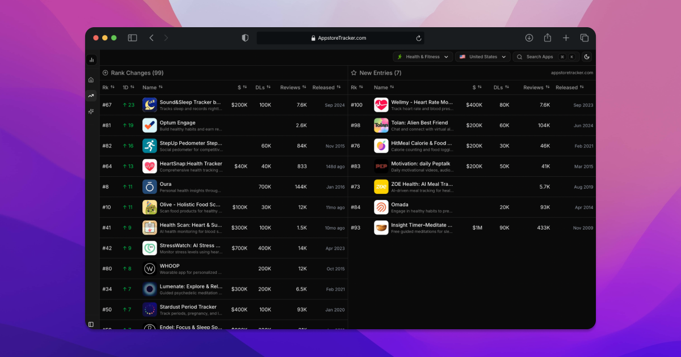Sort Rank Changes by Reviews column
This screenshot has height=357, width=681.
coord(293,87)
